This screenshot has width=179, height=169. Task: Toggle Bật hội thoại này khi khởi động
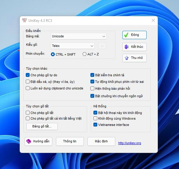click(x=95, y=113)
